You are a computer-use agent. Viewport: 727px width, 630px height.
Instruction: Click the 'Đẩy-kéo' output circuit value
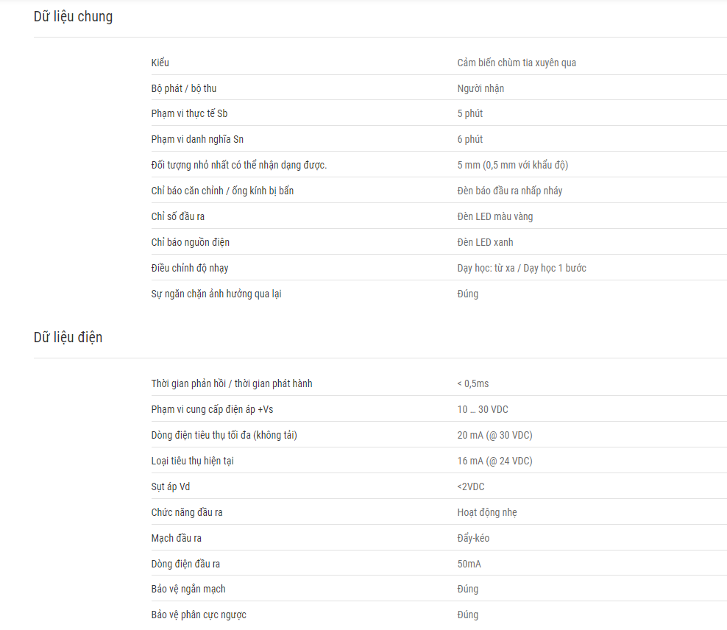(x=473, y=538)
